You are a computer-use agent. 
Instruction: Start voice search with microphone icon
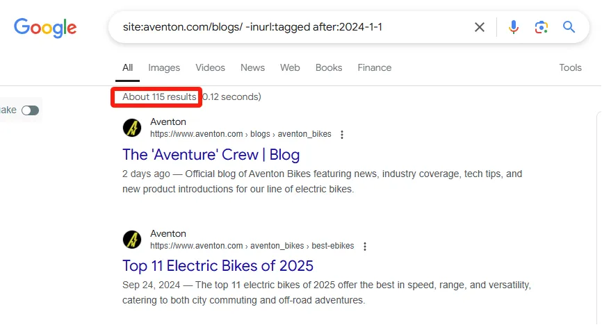[513, 27]
